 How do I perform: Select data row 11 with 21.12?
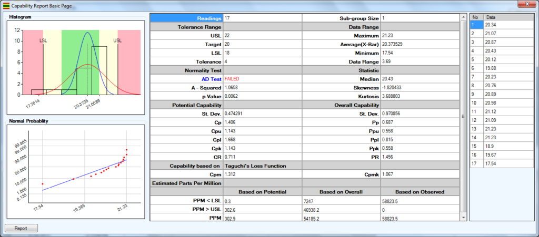coord(502,111)
